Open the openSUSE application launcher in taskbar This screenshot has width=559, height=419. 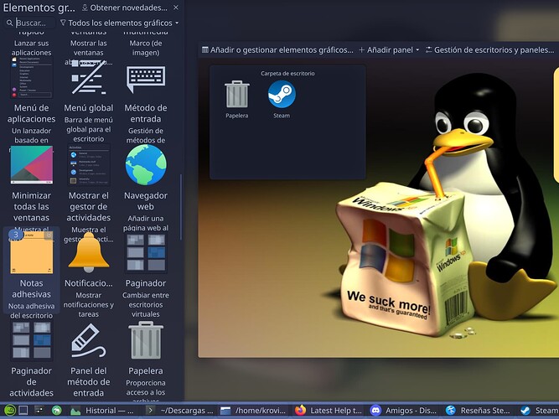9,411
